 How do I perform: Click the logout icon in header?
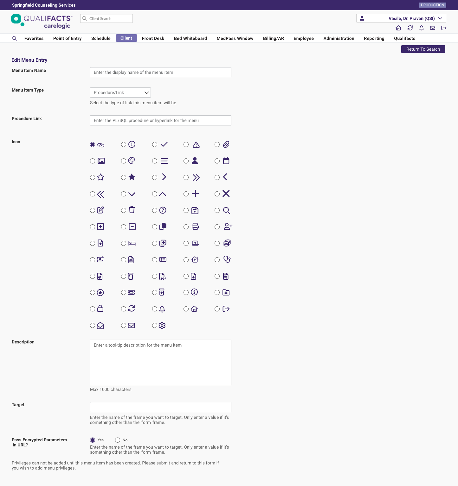tap(444, 28)
